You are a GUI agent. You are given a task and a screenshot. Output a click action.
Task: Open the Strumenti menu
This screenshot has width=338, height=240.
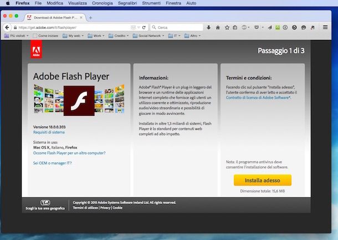(151, 3)
